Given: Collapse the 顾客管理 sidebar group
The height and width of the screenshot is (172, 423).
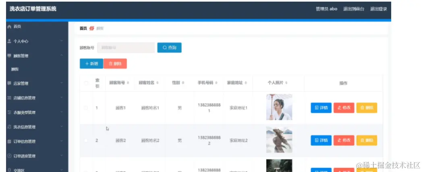Looking at the screenshot, I should tap(37, 56).
